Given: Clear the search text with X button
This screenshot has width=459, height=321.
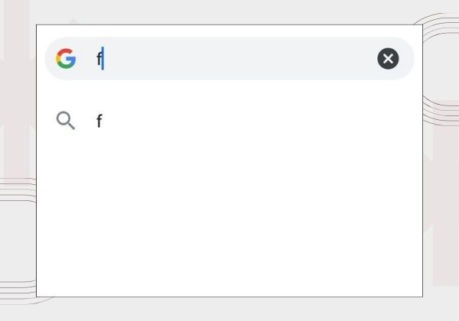Looking at the screenshot, I should tap(388, 59).
